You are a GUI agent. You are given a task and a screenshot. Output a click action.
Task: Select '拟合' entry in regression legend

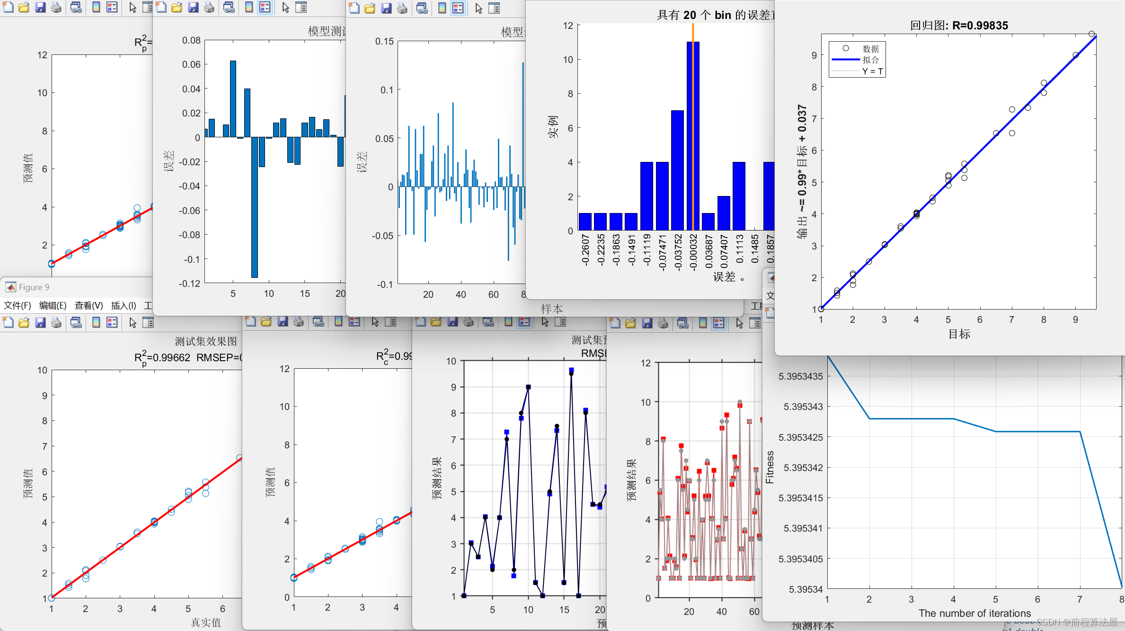tap(870, 60)
